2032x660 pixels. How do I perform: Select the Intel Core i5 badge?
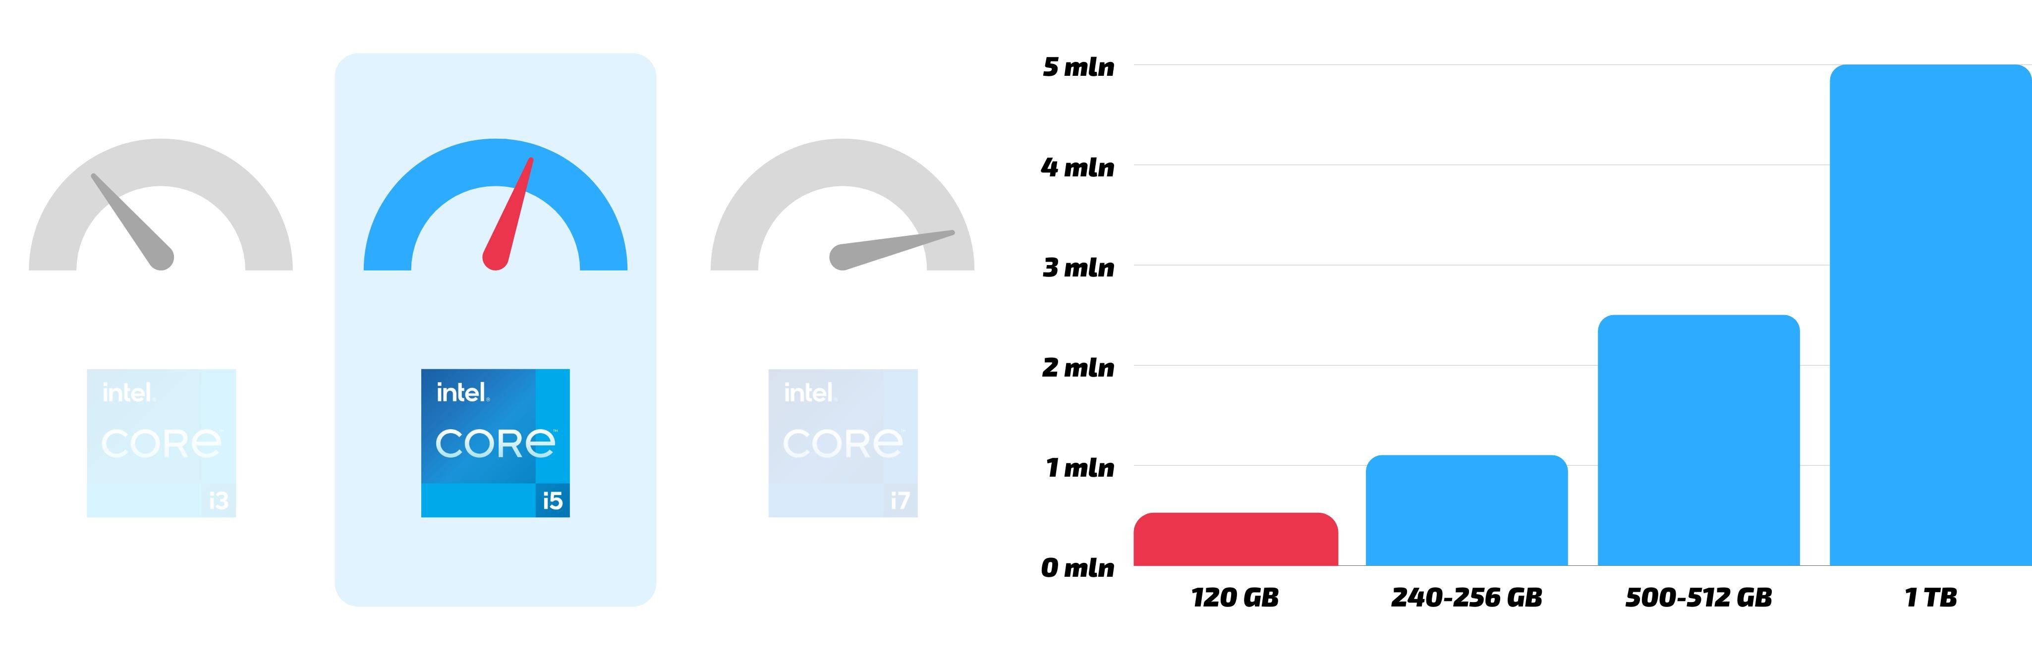point(496,442)
